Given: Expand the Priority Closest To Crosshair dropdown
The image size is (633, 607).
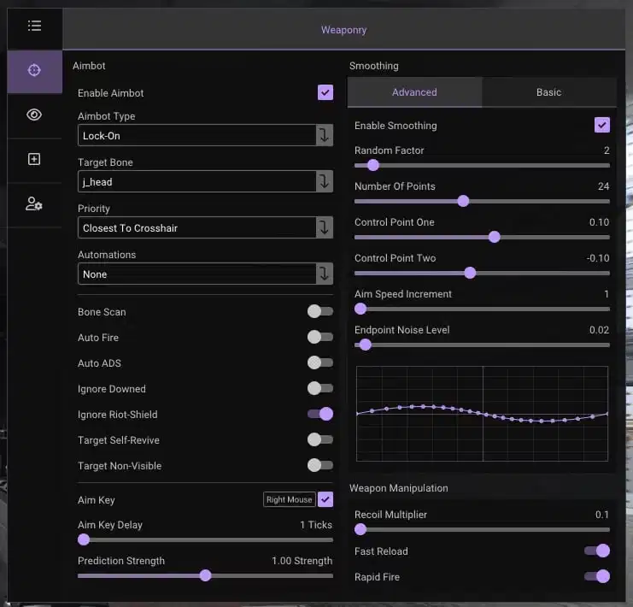Looking at the screenshot, I should click(205, 227).
